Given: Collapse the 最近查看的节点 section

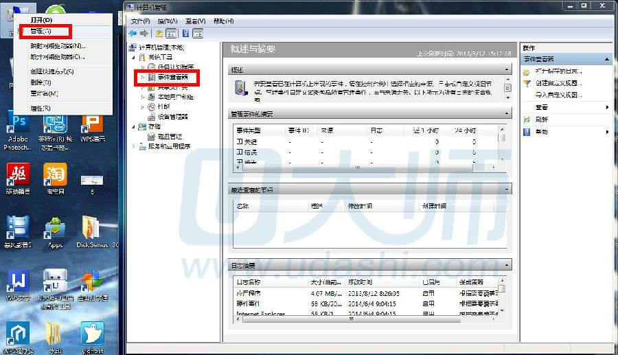Looking at the screenshot, I should click(507, 190).
